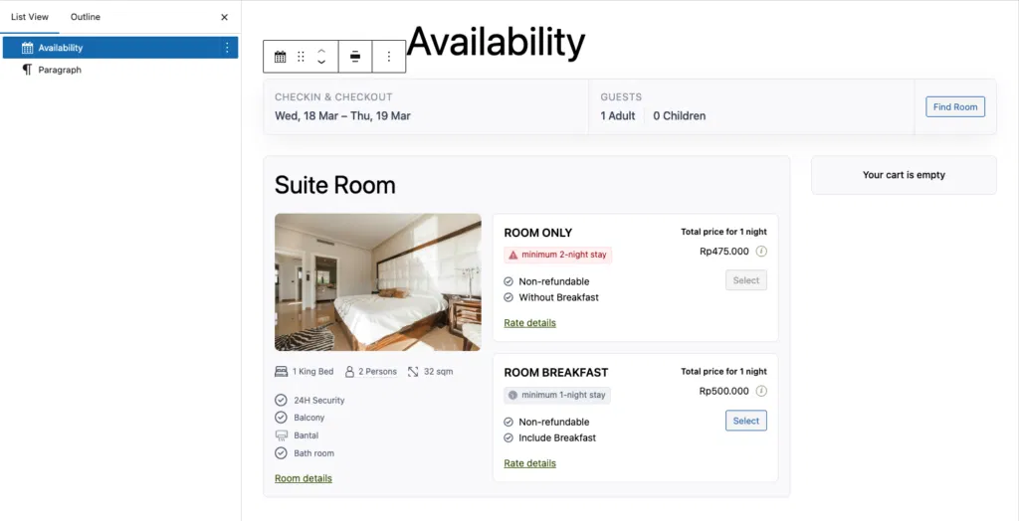Open block toolbar options menu
Image resolution: width=1019 pixels, height=521 pixels.
[388, 57]
